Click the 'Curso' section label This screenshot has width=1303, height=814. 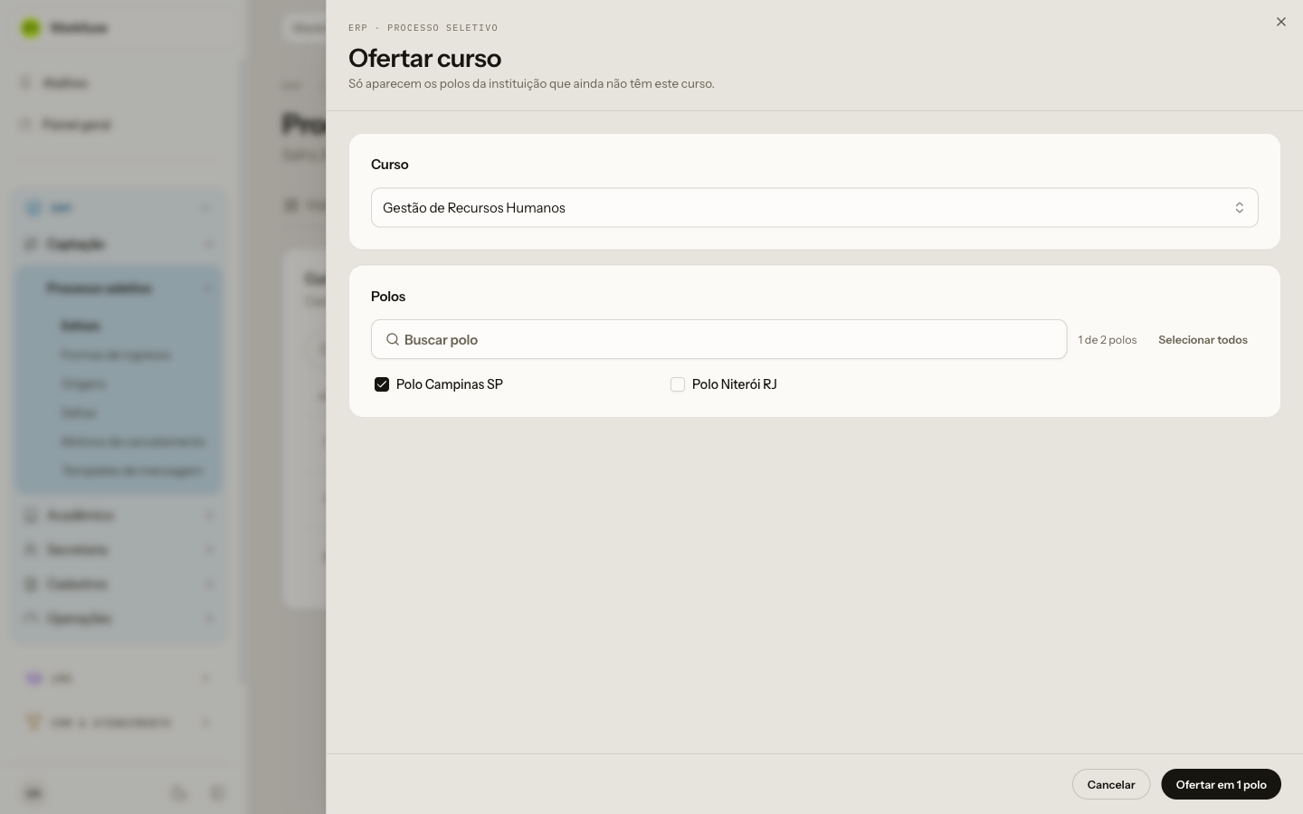(x=390, y=165)
